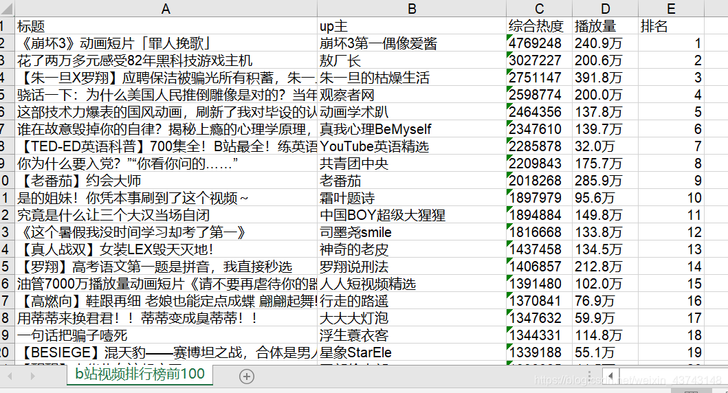This screenshot has height=393, width=728.
Task: Select up主 cell 共青团中央
Action: point(412,164)
